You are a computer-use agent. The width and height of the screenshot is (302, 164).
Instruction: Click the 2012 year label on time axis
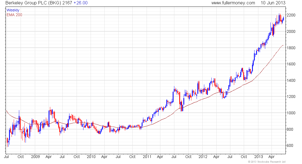click(x=203, y=157)
